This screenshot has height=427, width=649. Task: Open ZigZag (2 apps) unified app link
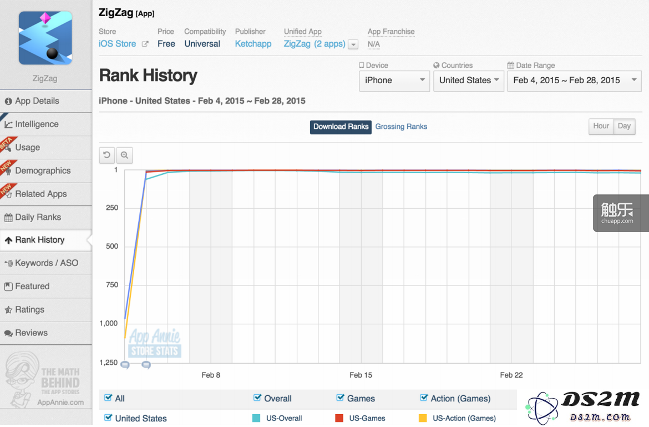[315, 44]
